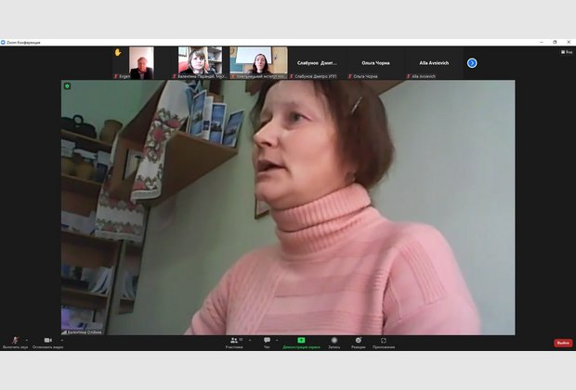The image size is (576, 390).
Task: Expand the arrow next to Чат
Action: click(277, 340)
